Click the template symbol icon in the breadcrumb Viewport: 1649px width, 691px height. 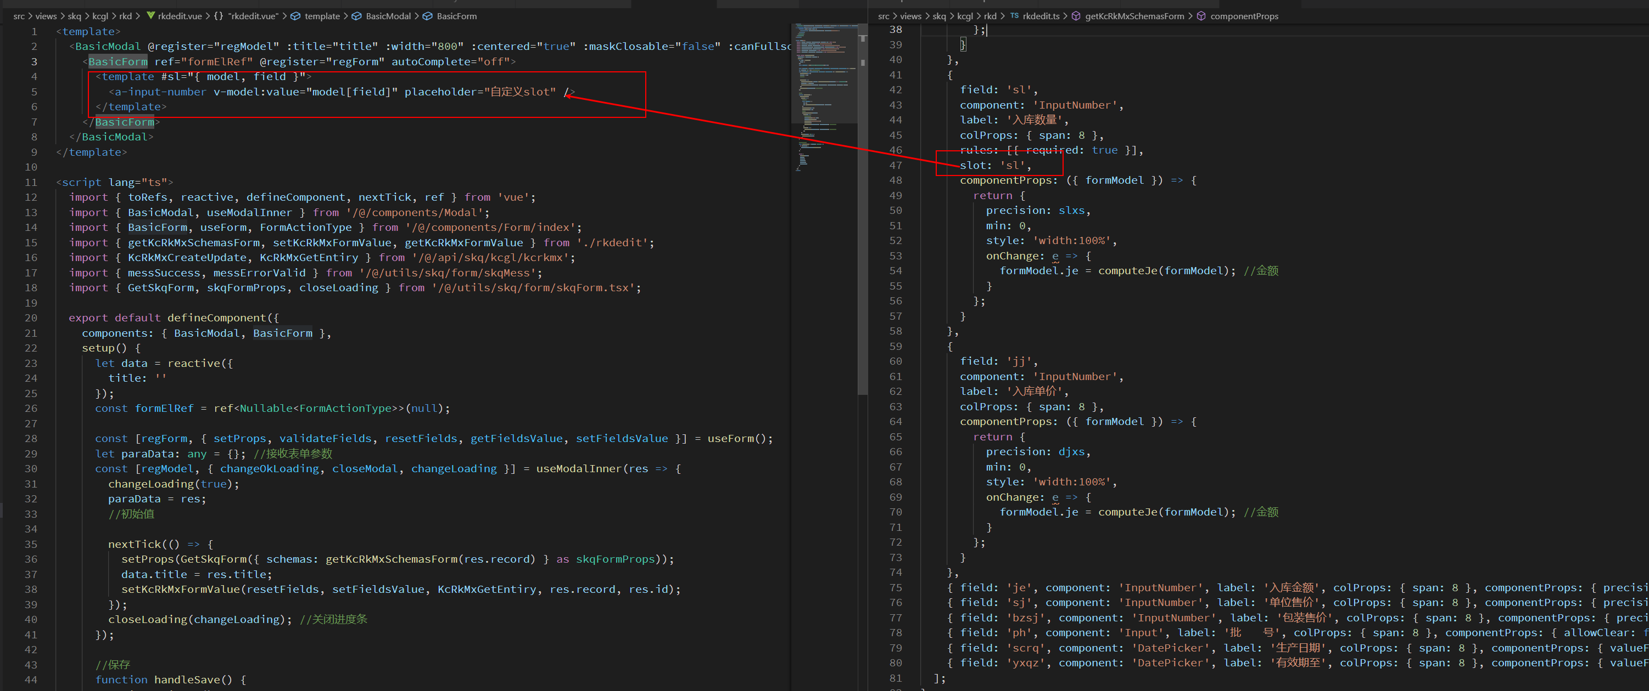click(x=296, y=16)
